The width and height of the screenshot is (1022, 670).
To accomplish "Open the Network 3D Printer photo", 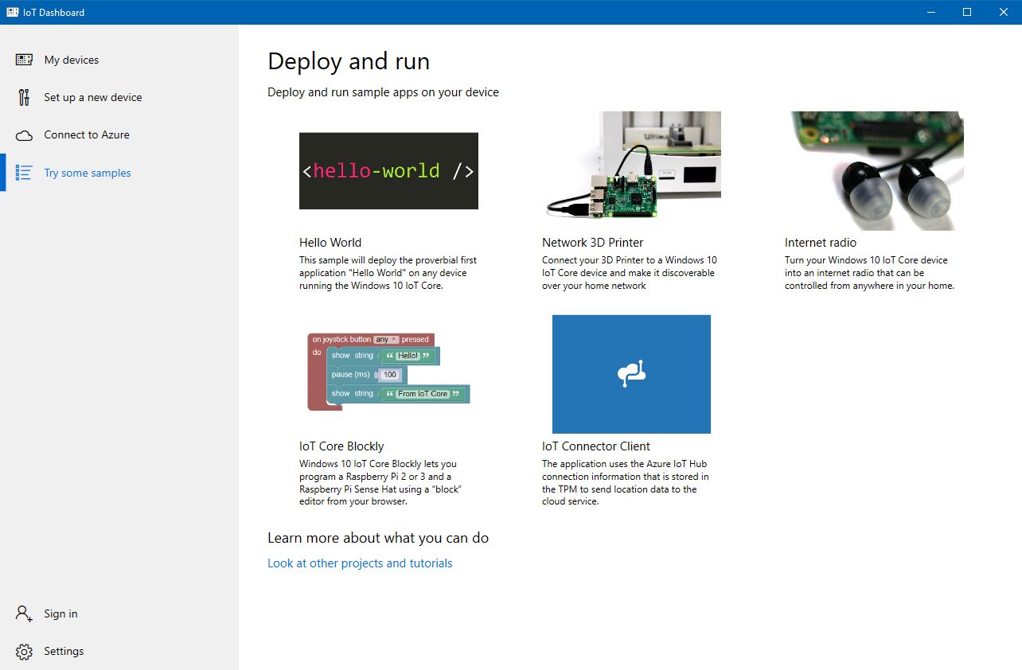I will click(631, 165).
